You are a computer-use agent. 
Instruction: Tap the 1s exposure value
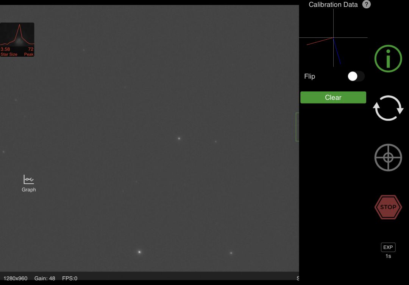tap(388, 256)
